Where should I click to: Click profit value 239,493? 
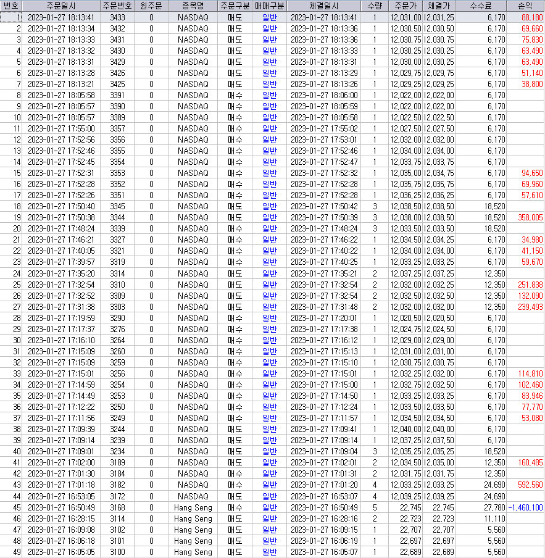pyautogui.click(x=530, y=306)
